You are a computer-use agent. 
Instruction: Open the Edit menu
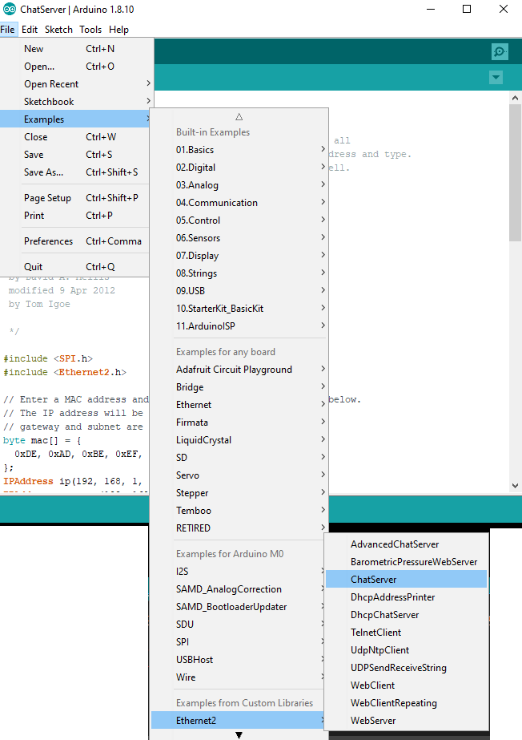29,29
